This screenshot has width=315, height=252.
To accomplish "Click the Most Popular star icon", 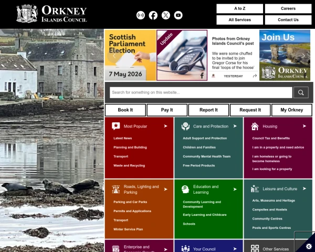I will click(115, 126).
